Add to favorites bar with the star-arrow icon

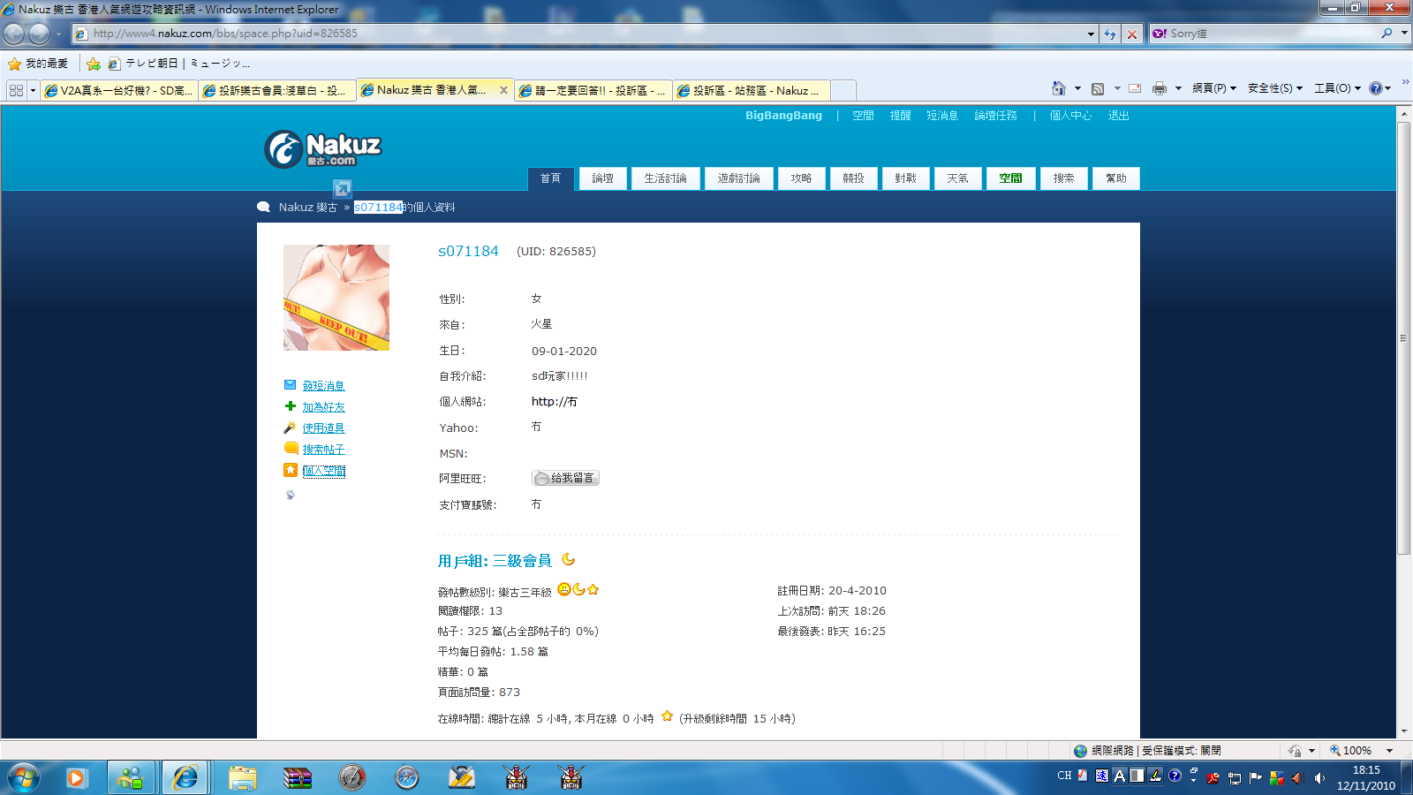93,64
